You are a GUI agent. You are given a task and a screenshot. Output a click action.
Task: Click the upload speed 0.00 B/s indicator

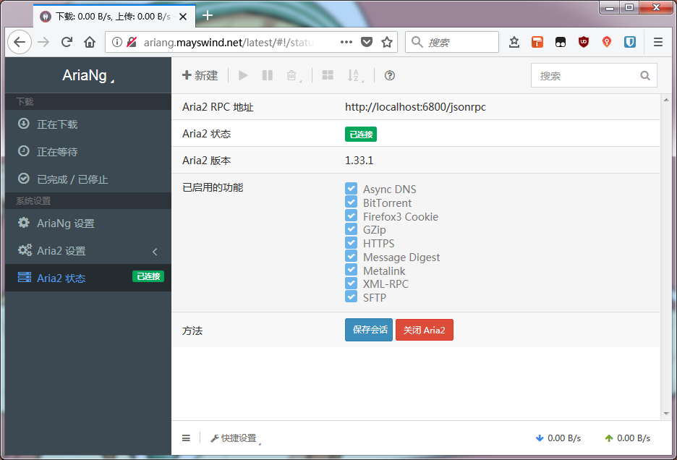click(x=627, y=438)
